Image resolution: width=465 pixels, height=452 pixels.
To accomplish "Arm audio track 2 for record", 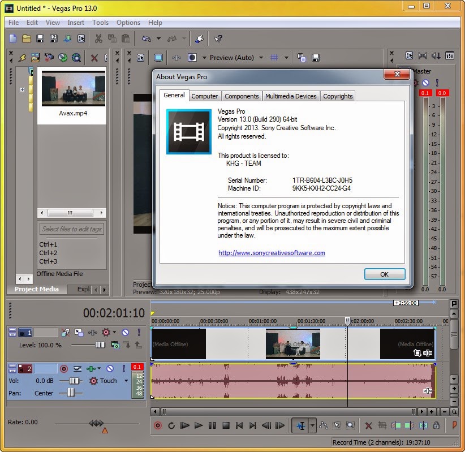I will (x=64, y=369).
